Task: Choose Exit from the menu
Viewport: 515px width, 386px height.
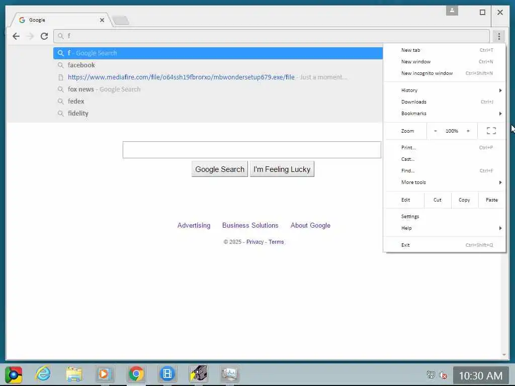Action: tap(445, 245)
